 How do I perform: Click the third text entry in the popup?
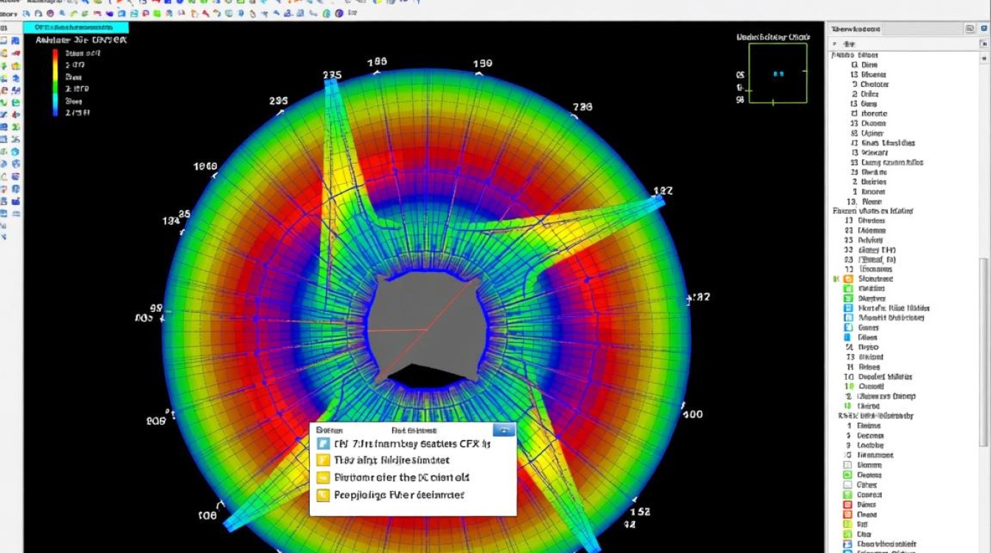tap(402, 477)
